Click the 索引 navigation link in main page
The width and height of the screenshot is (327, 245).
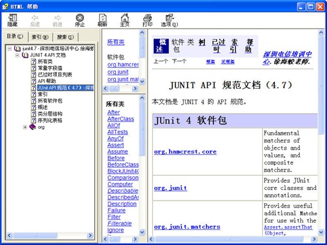(x=234, y=46)
